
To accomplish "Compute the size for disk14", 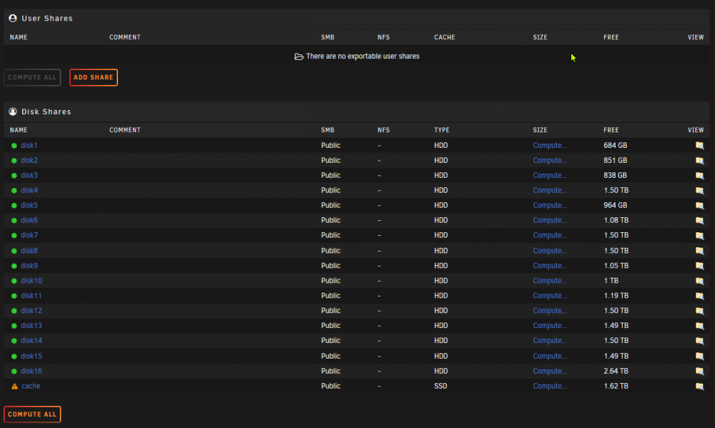I will pyautogui.click(x=550, y=341).
